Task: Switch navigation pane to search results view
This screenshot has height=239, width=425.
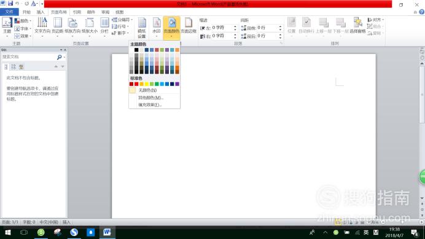Action: (x=21, y=66)
